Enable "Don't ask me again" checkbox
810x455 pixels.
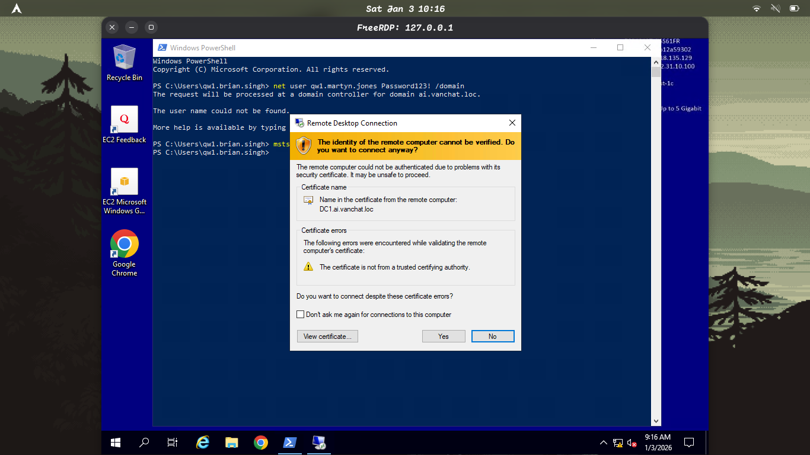coord(301,315)
